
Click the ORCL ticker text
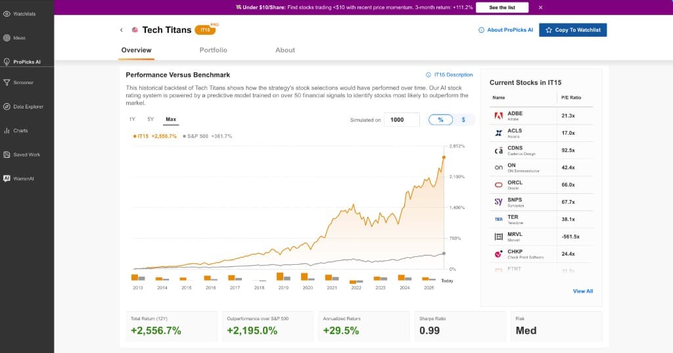coord(515,183)
